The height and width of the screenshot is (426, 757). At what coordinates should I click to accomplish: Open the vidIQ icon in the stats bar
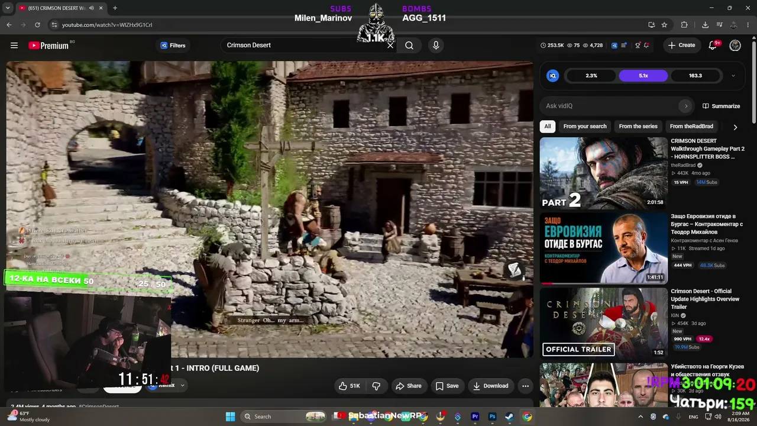[614, 46]
